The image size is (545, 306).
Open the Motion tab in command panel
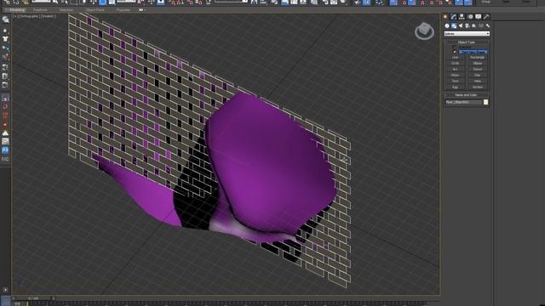click(470, 17)
